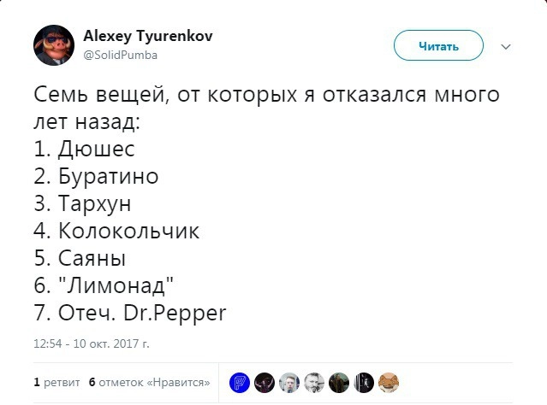
Task: Click the @SolidPumba handle
Action: point(121,55)
